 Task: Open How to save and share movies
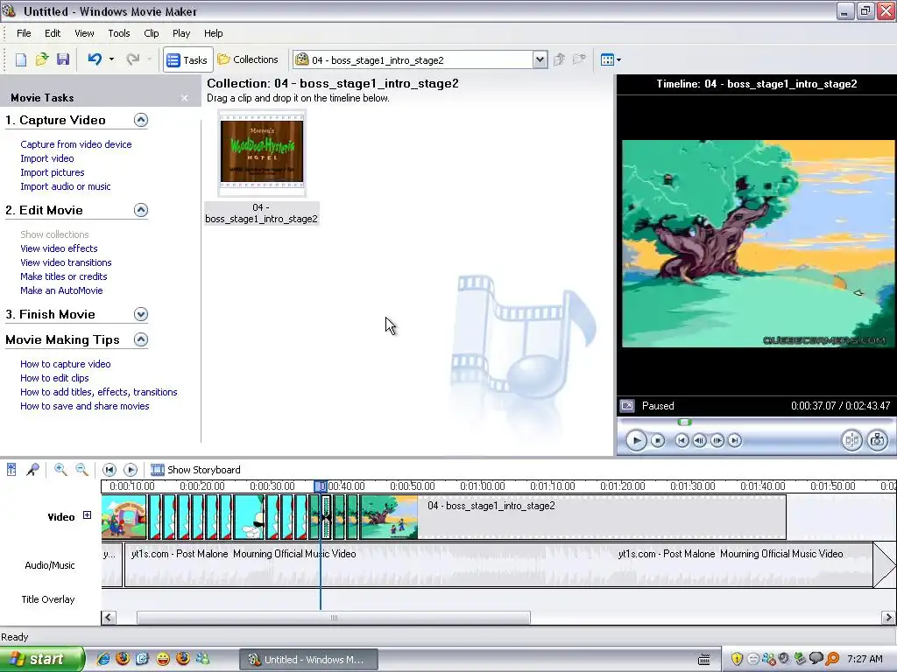[x=85, y=406]
